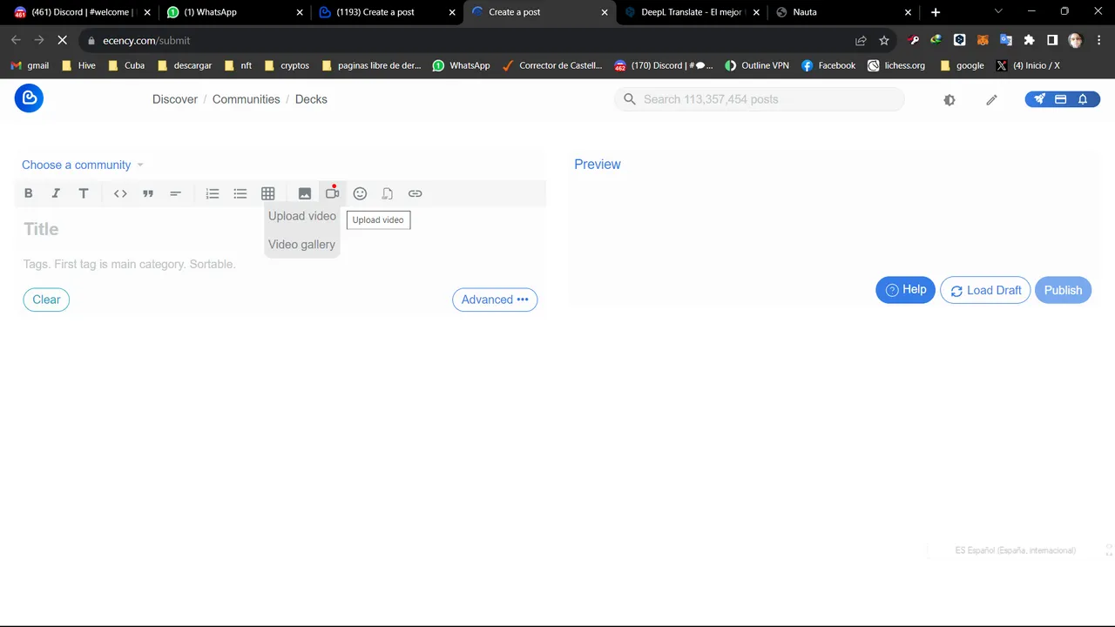Screen dimensions: 1115x627
Task: Switch to the DeepL Translate tab
Action: point(688,12)
